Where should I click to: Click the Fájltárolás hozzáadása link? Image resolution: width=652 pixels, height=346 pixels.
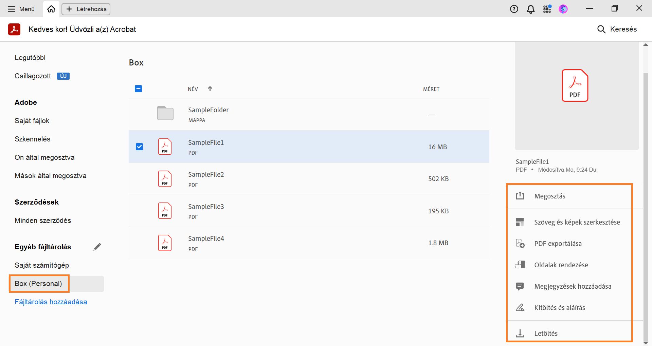pyautogui.click(x=51, y=302)
